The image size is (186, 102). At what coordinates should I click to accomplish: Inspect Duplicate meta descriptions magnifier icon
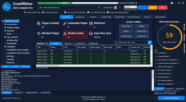pyautogui.click(x=156, y=63)
